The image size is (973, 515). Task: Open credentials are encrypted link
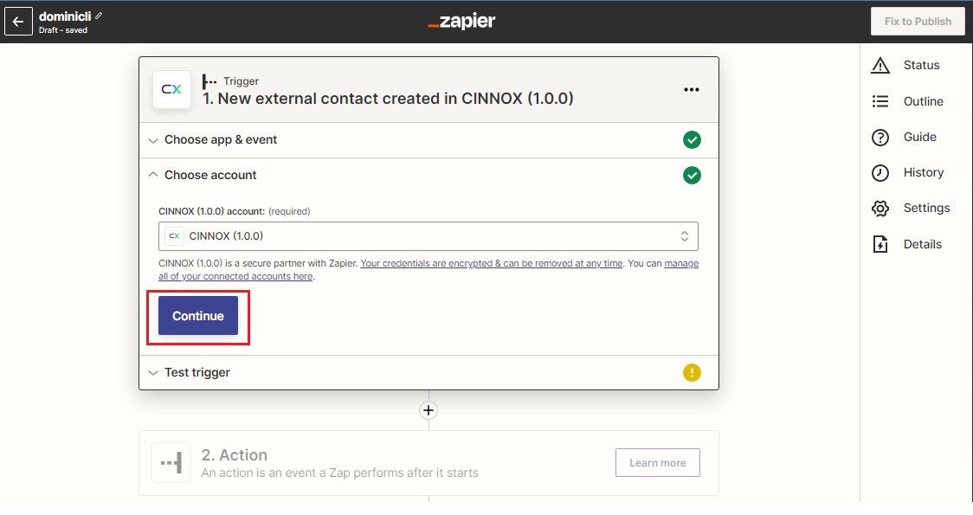(x=492, y=263)
